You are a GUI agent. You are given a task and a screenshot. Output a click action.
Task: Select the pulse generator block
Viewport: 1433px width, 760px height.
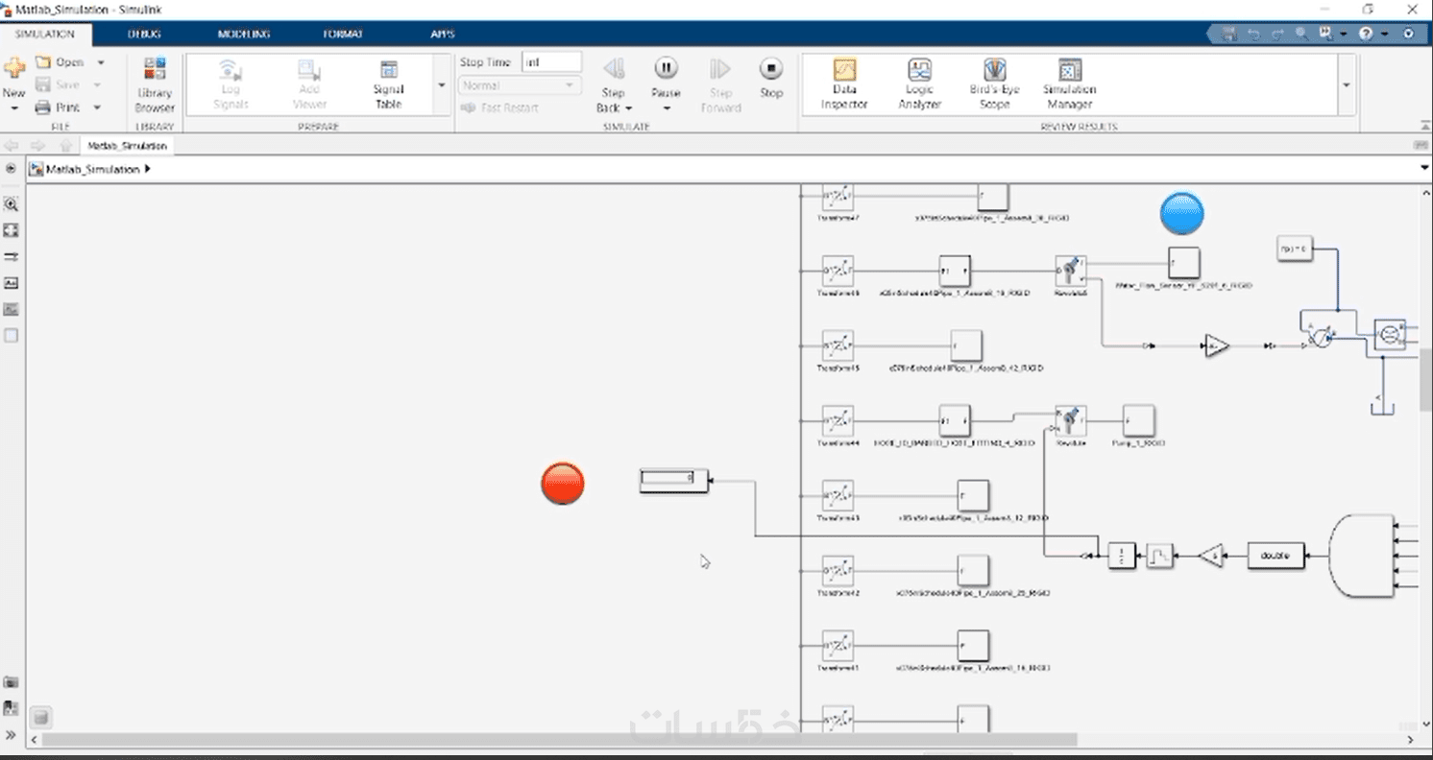(x=1160, y=556)
